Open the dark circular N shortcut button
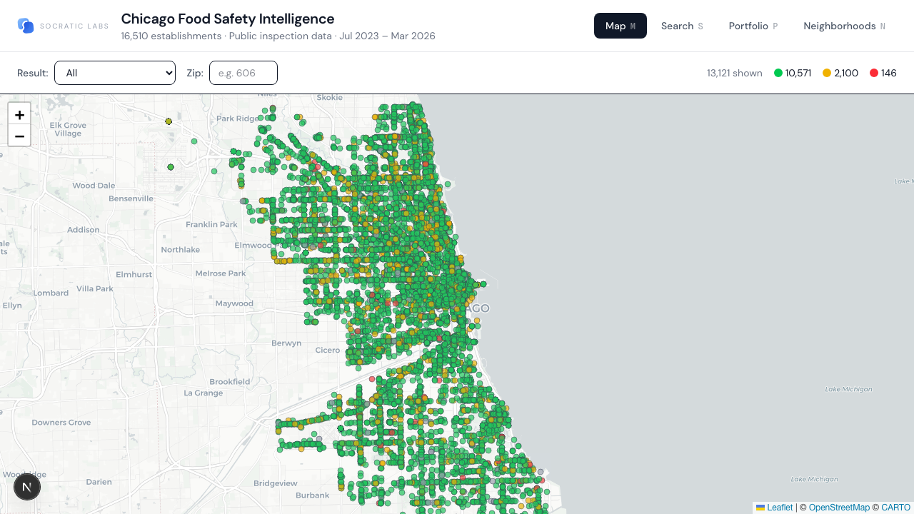The height and width of the screenshot is (514, 914). (27, 486)
